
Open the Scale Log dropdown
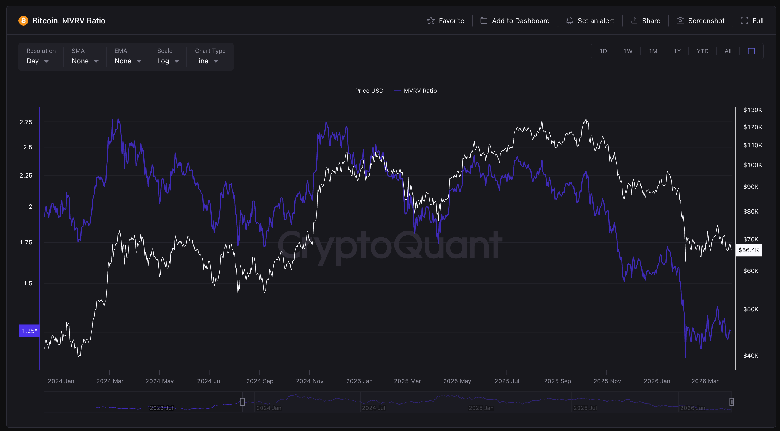tap(168, 61)
